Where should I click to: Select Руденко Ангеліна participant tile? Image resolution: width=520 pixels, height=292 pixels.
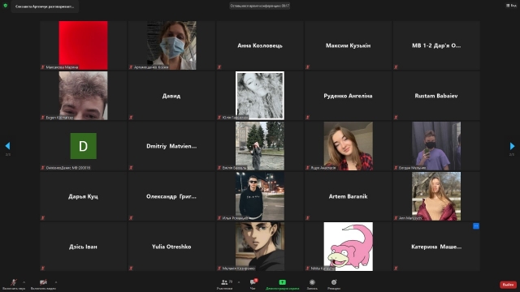(x=348, y=96)
